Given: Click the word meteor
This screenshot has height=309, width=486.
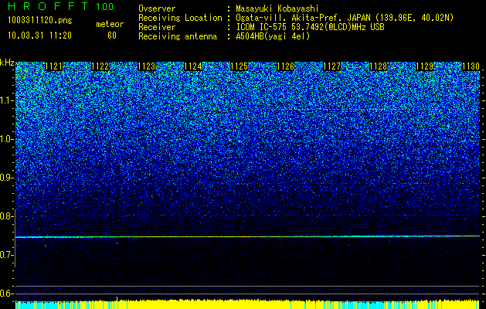Looking at the screenshot, I should coord(110,24).
